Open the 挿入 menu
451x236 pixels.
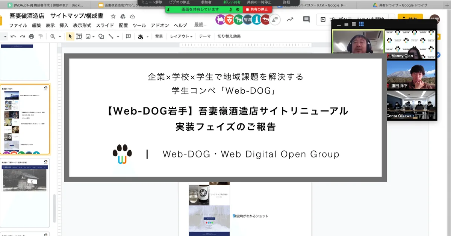pyautogui.click(x=64, y=25)
